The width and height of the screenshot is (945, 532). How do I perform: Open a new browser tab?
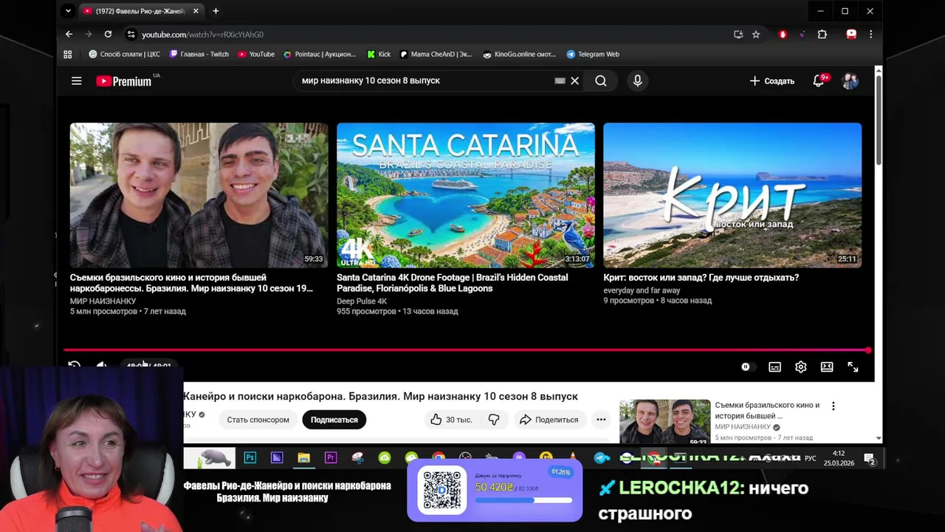point(216,11)
